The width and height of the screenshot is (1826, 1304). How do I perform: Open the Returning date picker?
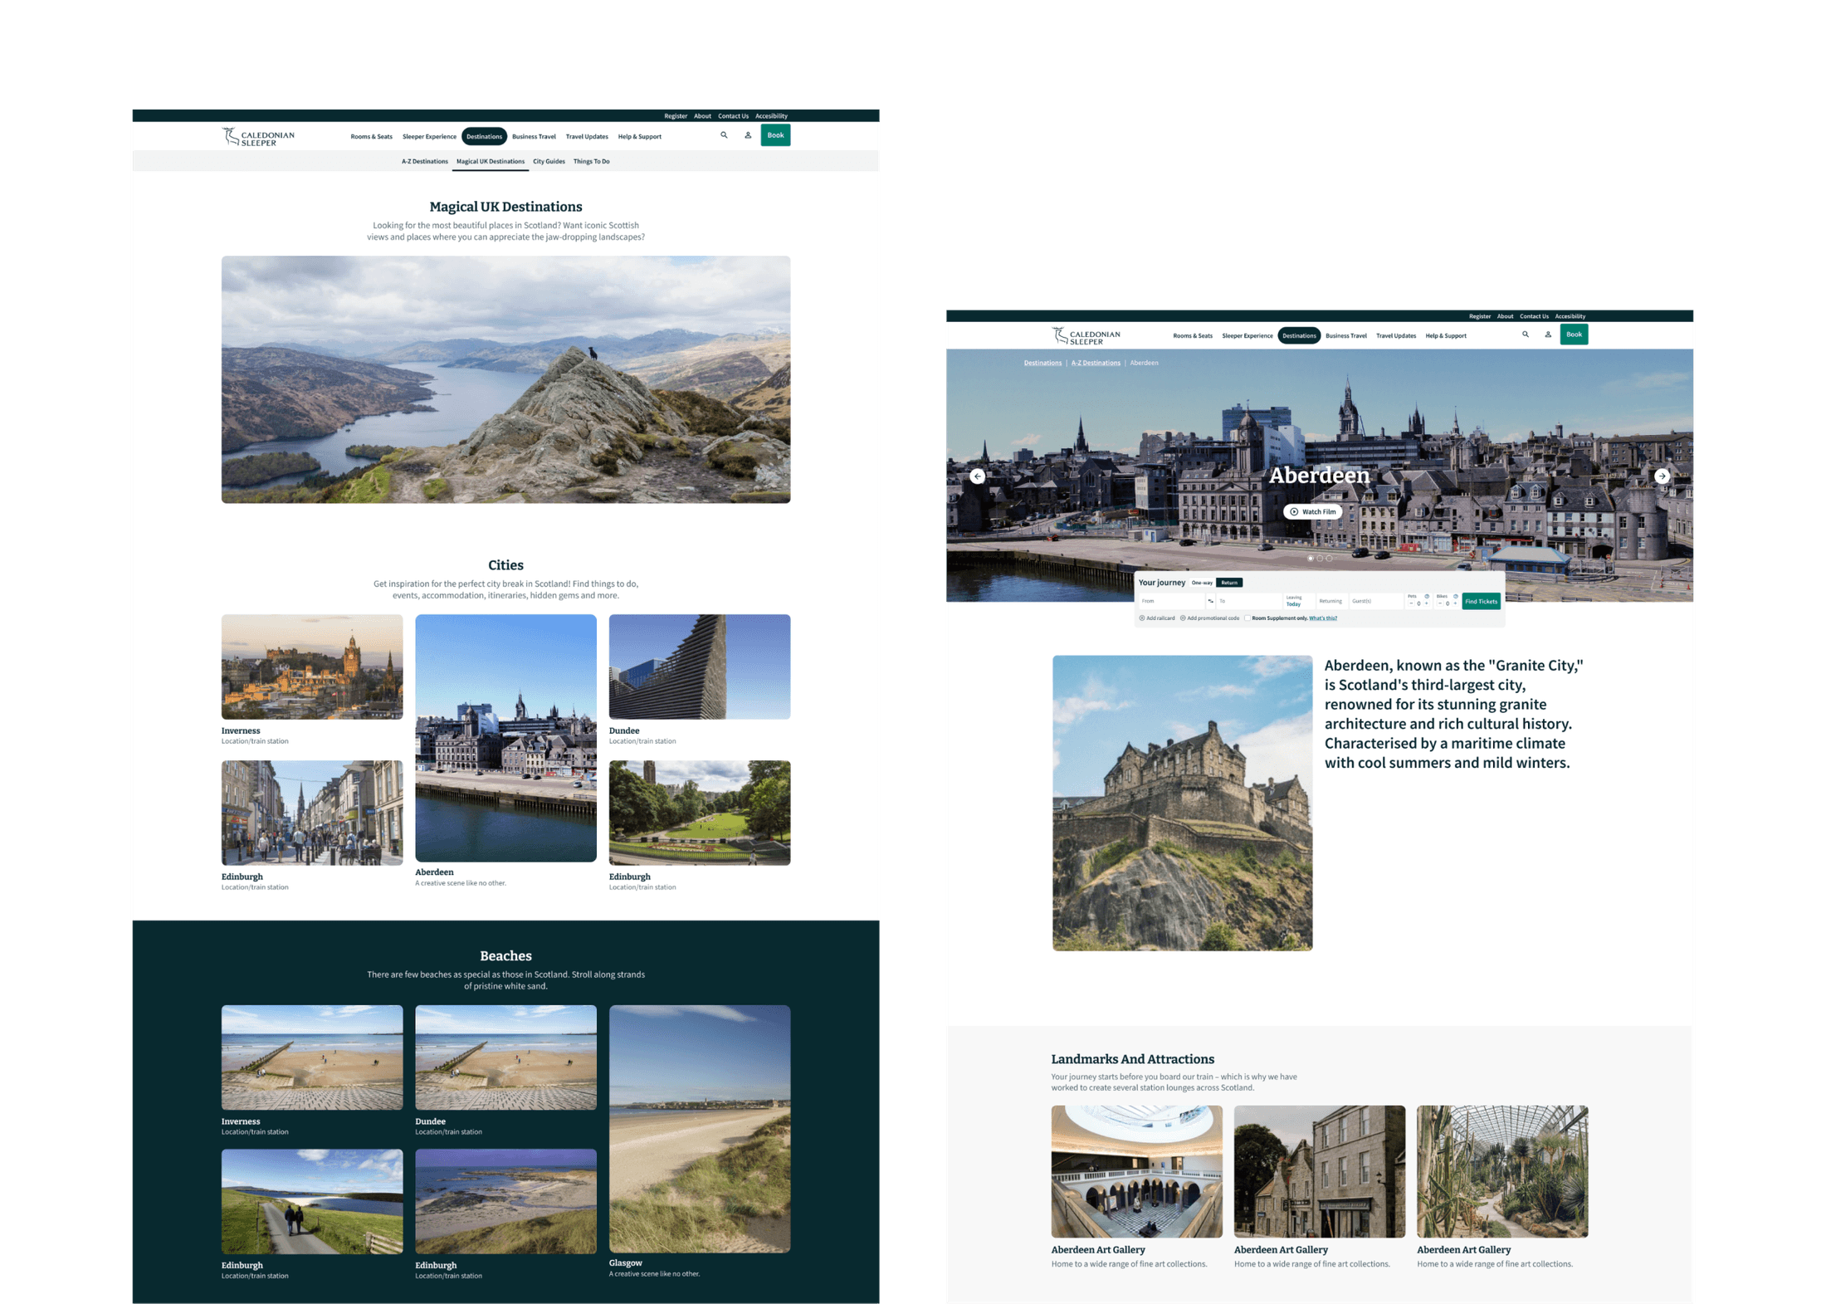click(x=1331, y=601)
